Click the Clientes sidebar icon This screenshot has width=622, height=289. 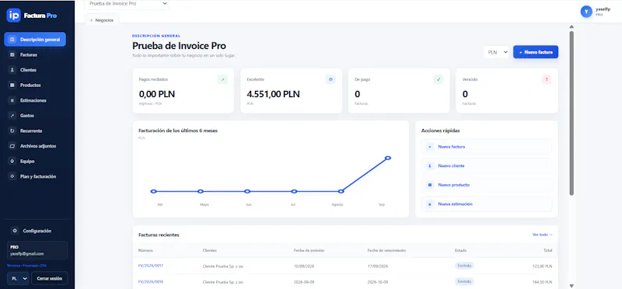(x=12, y=70)
